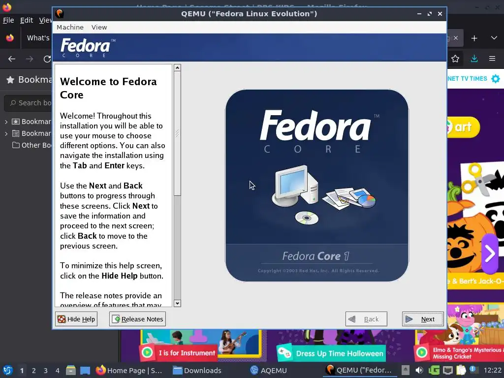Click the update notifier tray icon
Image resolution: width=504 pixels, height=378 pixels.
point(474,370)
